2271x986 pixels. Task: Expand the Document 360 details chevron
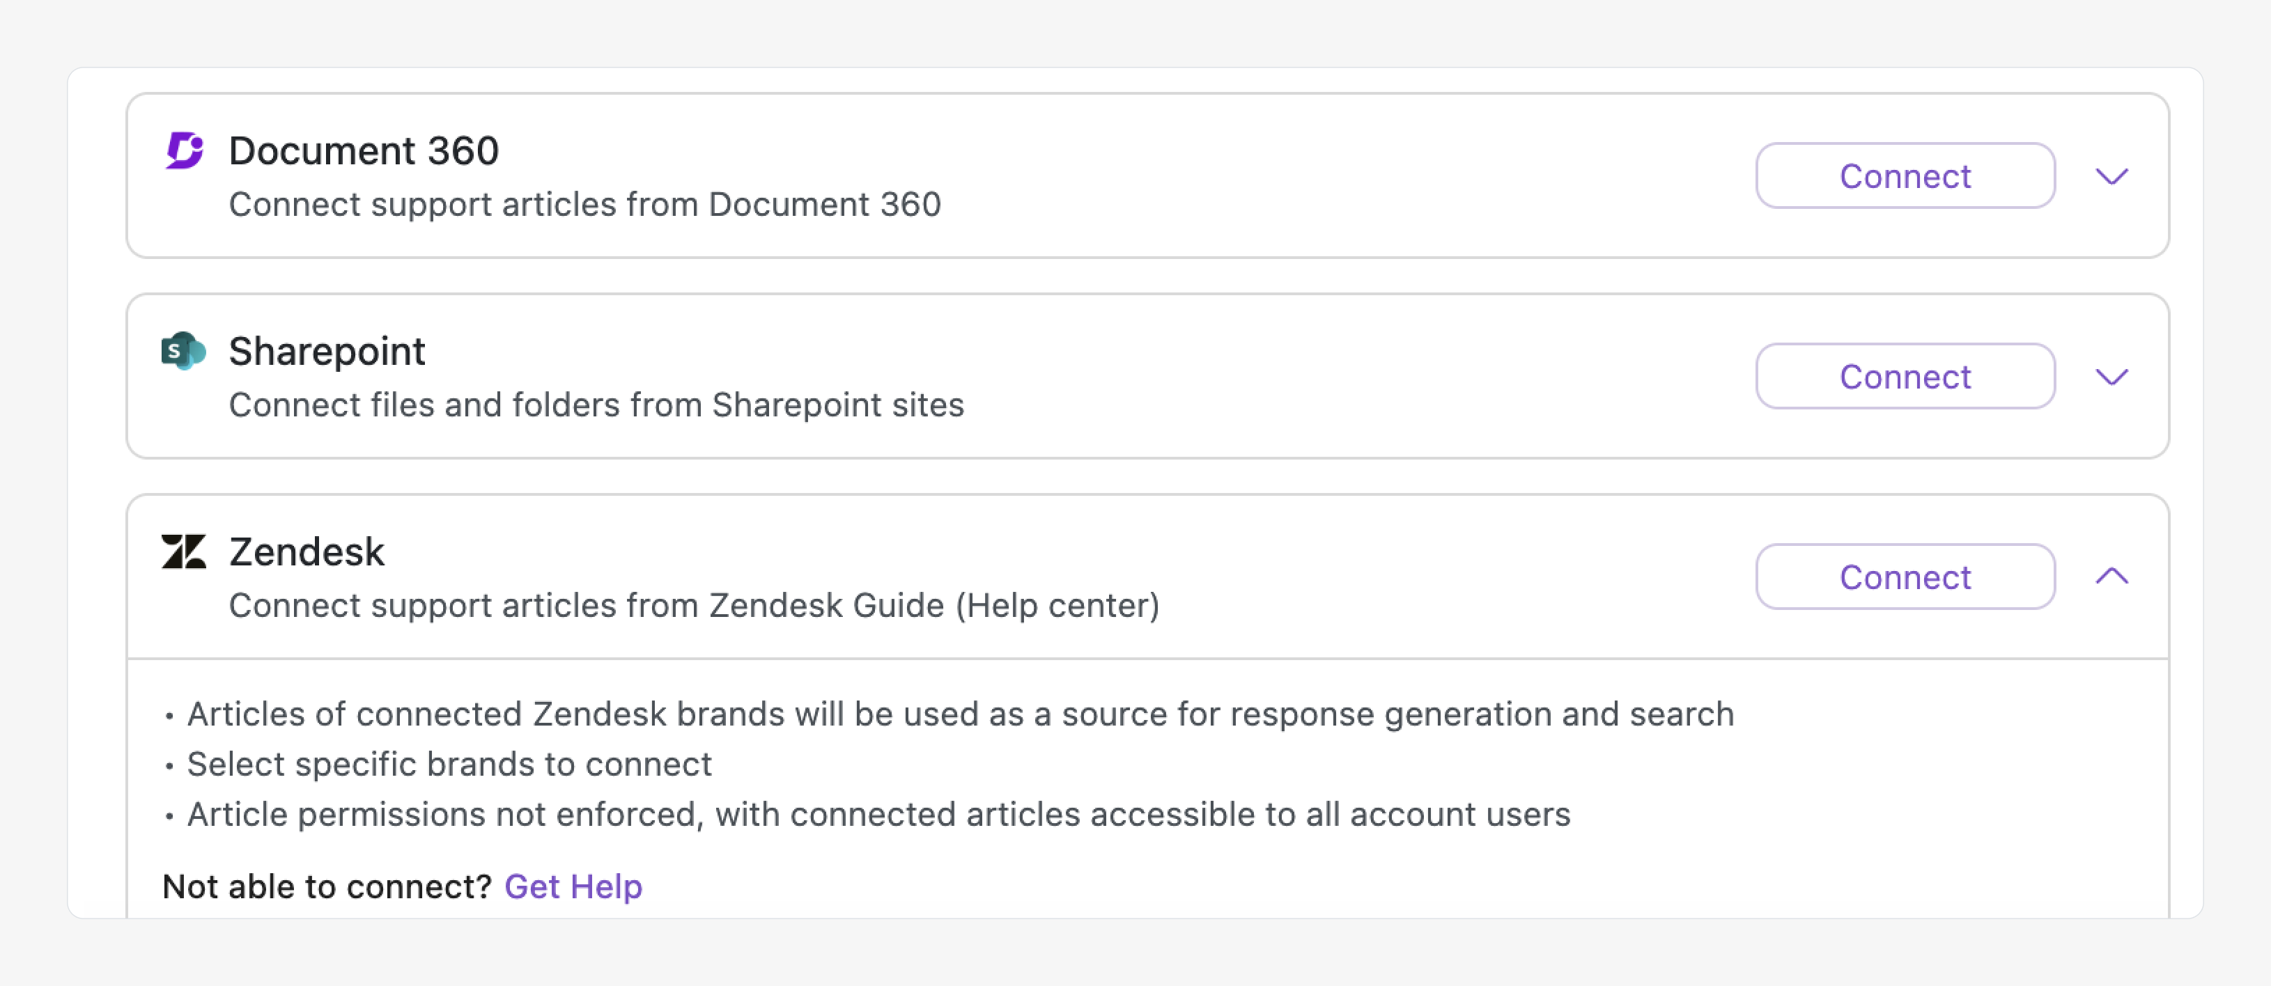[2111, 176]
